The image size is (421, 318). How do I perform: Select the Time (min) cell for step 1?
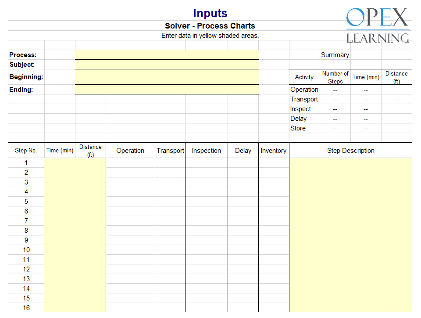(60, 163)
